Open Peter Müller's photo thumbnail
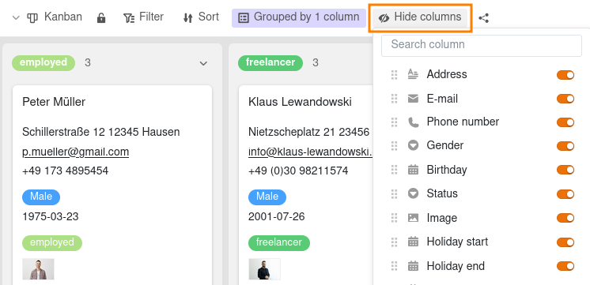 38,269
